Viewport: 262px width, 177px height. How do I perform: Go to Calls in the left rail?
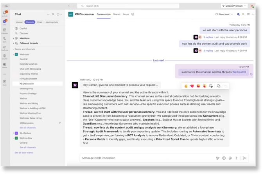[5, 39]
